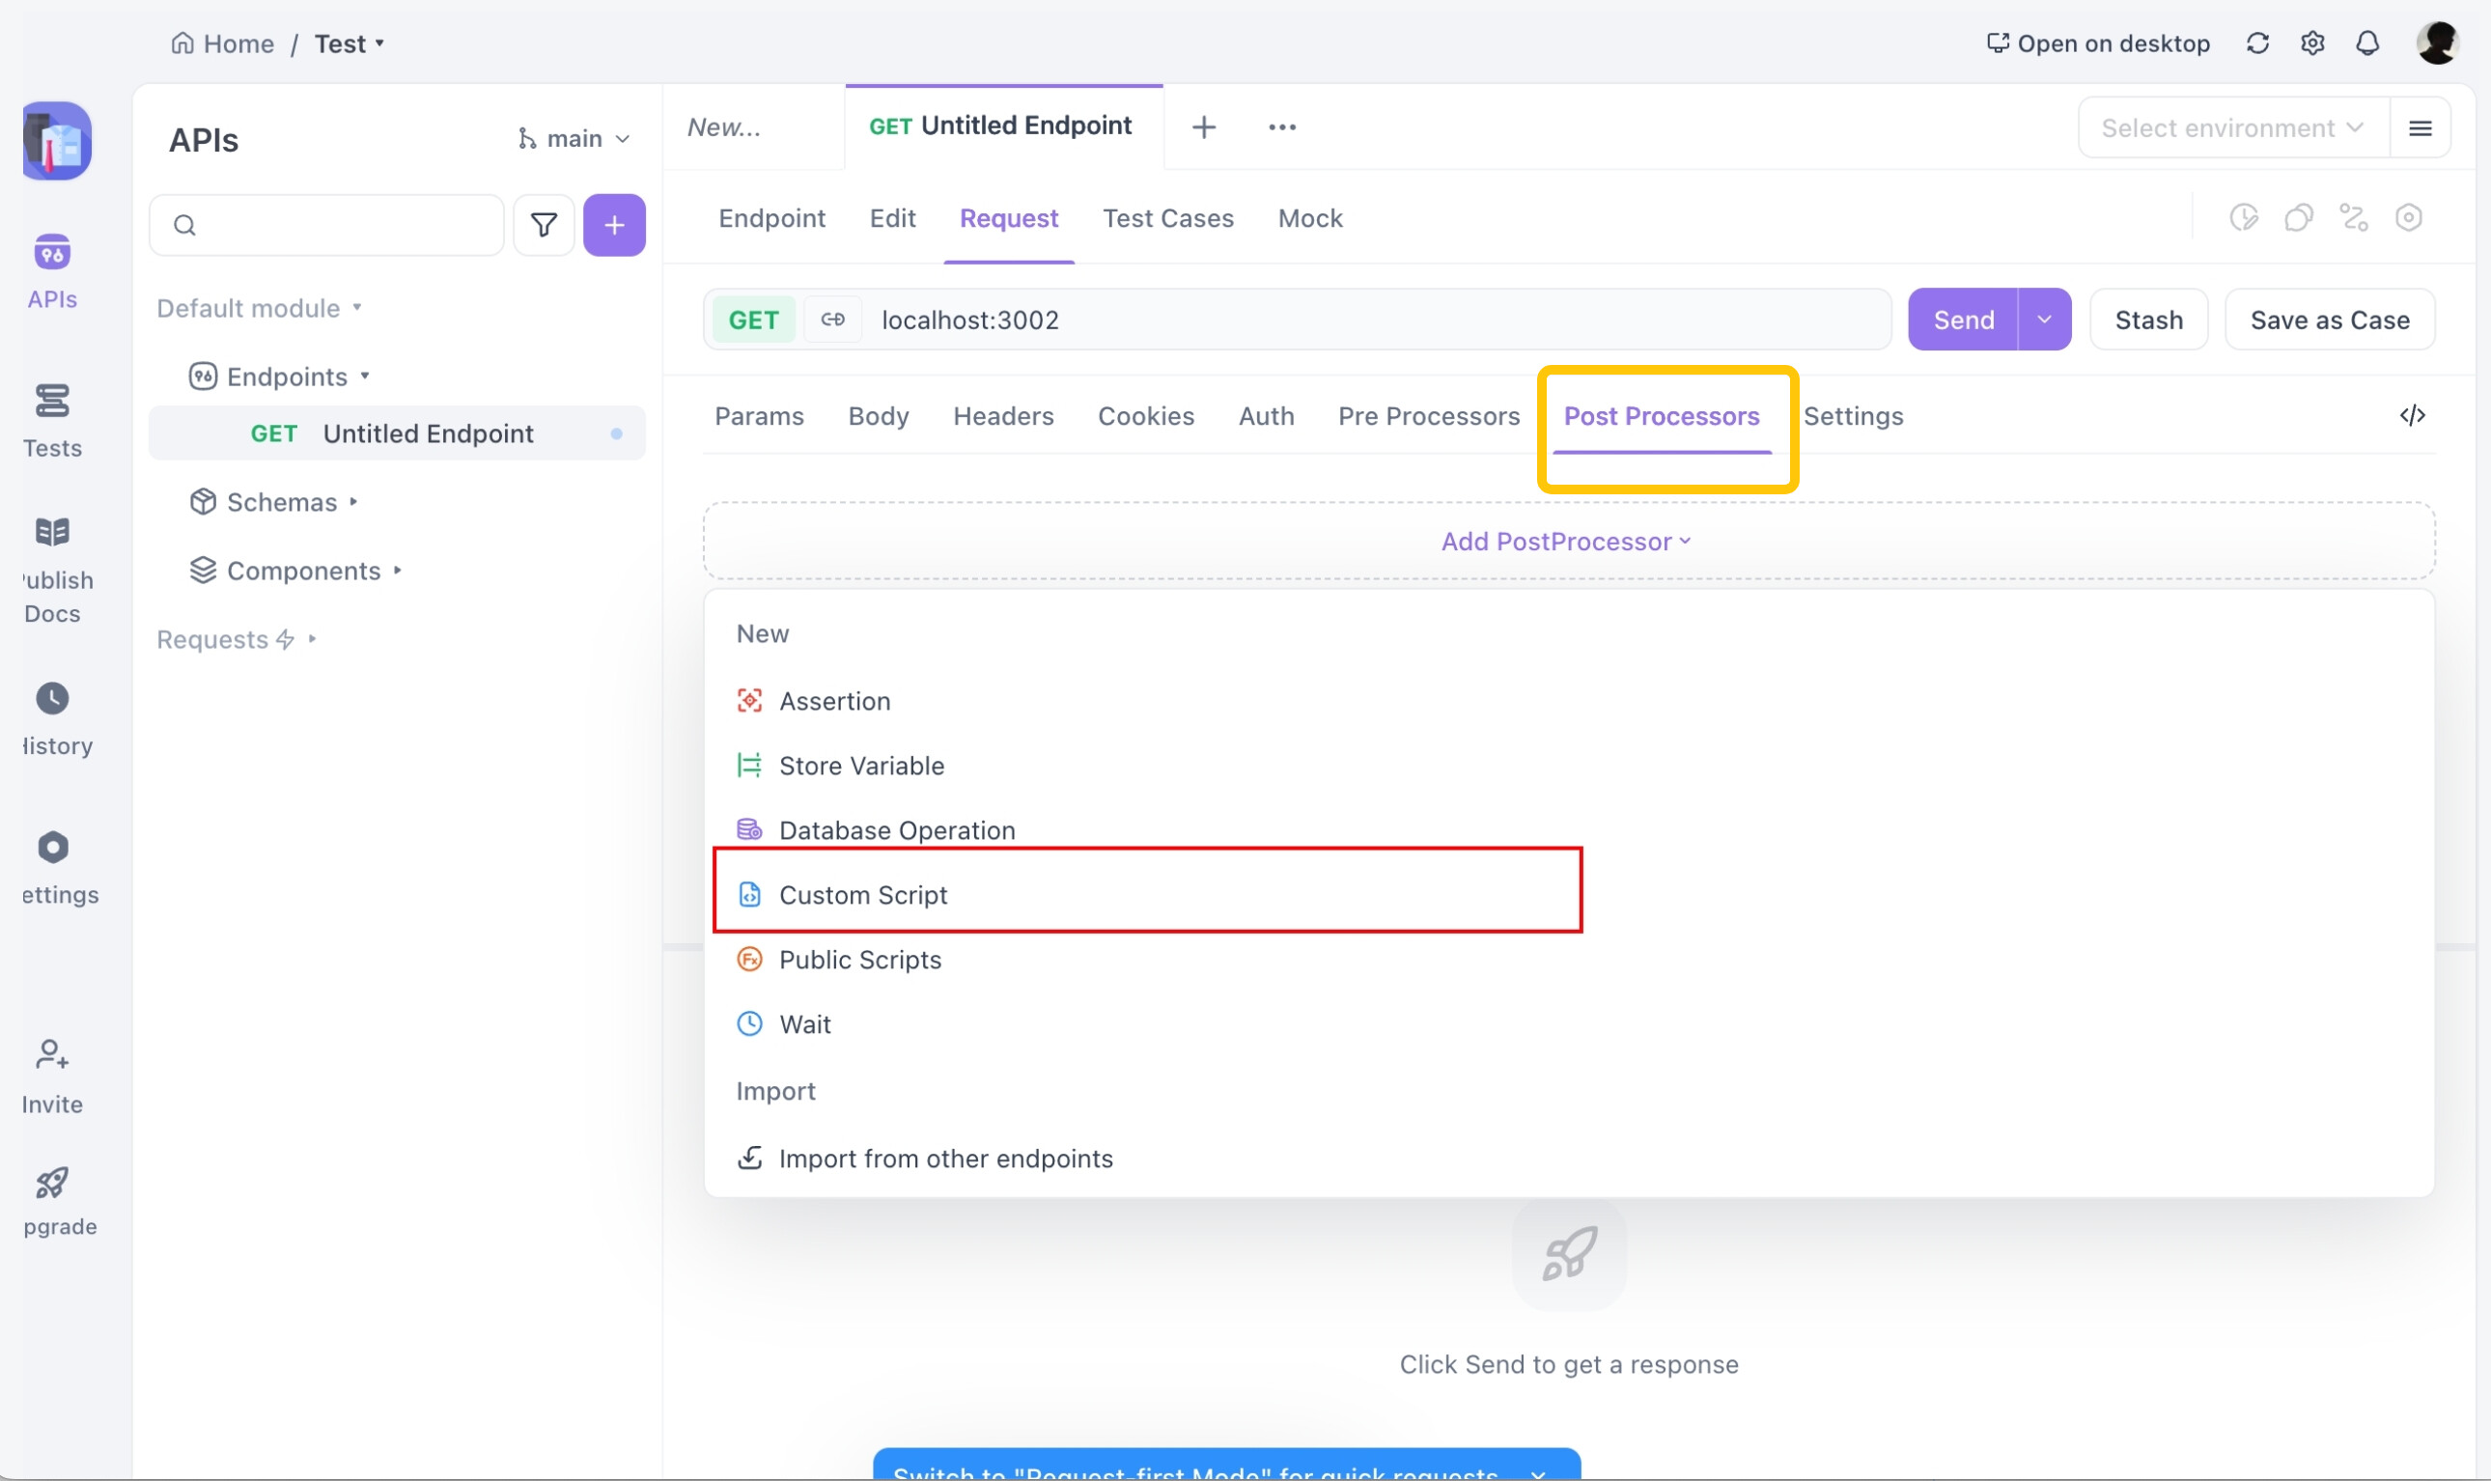The height and width of the screenshot is (1481, 2491).
Task: Click the Stash button
Action: (2147, 320)
